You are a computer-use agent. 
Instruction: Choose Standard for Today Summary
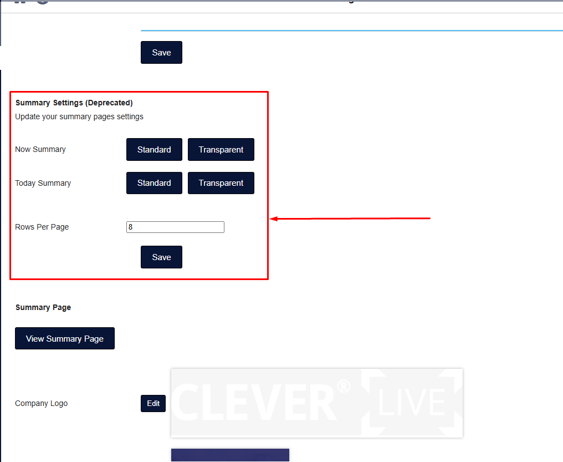coord(154,183)
